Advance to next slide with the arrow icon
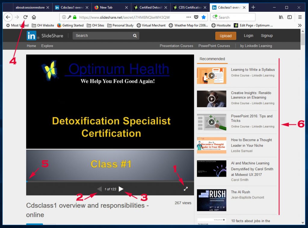This screenshot has width=308, height=228. point(121,189)
